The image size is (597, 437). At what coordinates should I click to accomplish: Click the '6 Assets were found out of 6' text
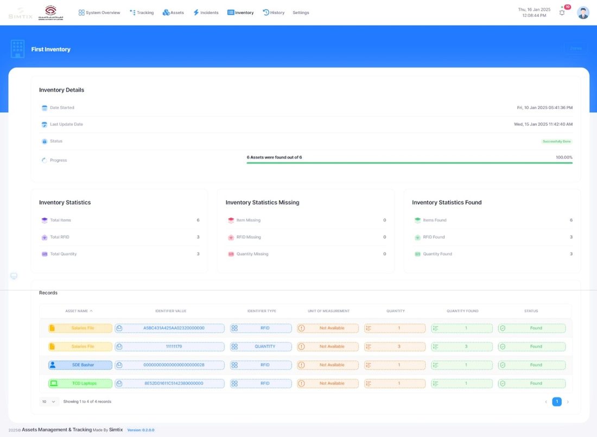(x=274, y=157)
